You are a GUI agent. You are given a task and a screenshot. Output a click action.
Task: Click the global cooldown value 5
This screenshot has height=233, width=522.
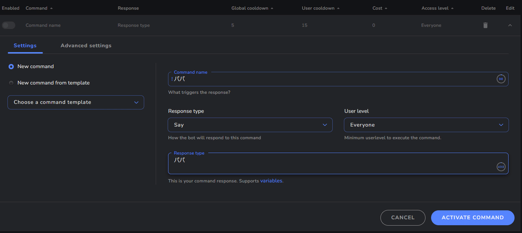[x=233, y=25]
